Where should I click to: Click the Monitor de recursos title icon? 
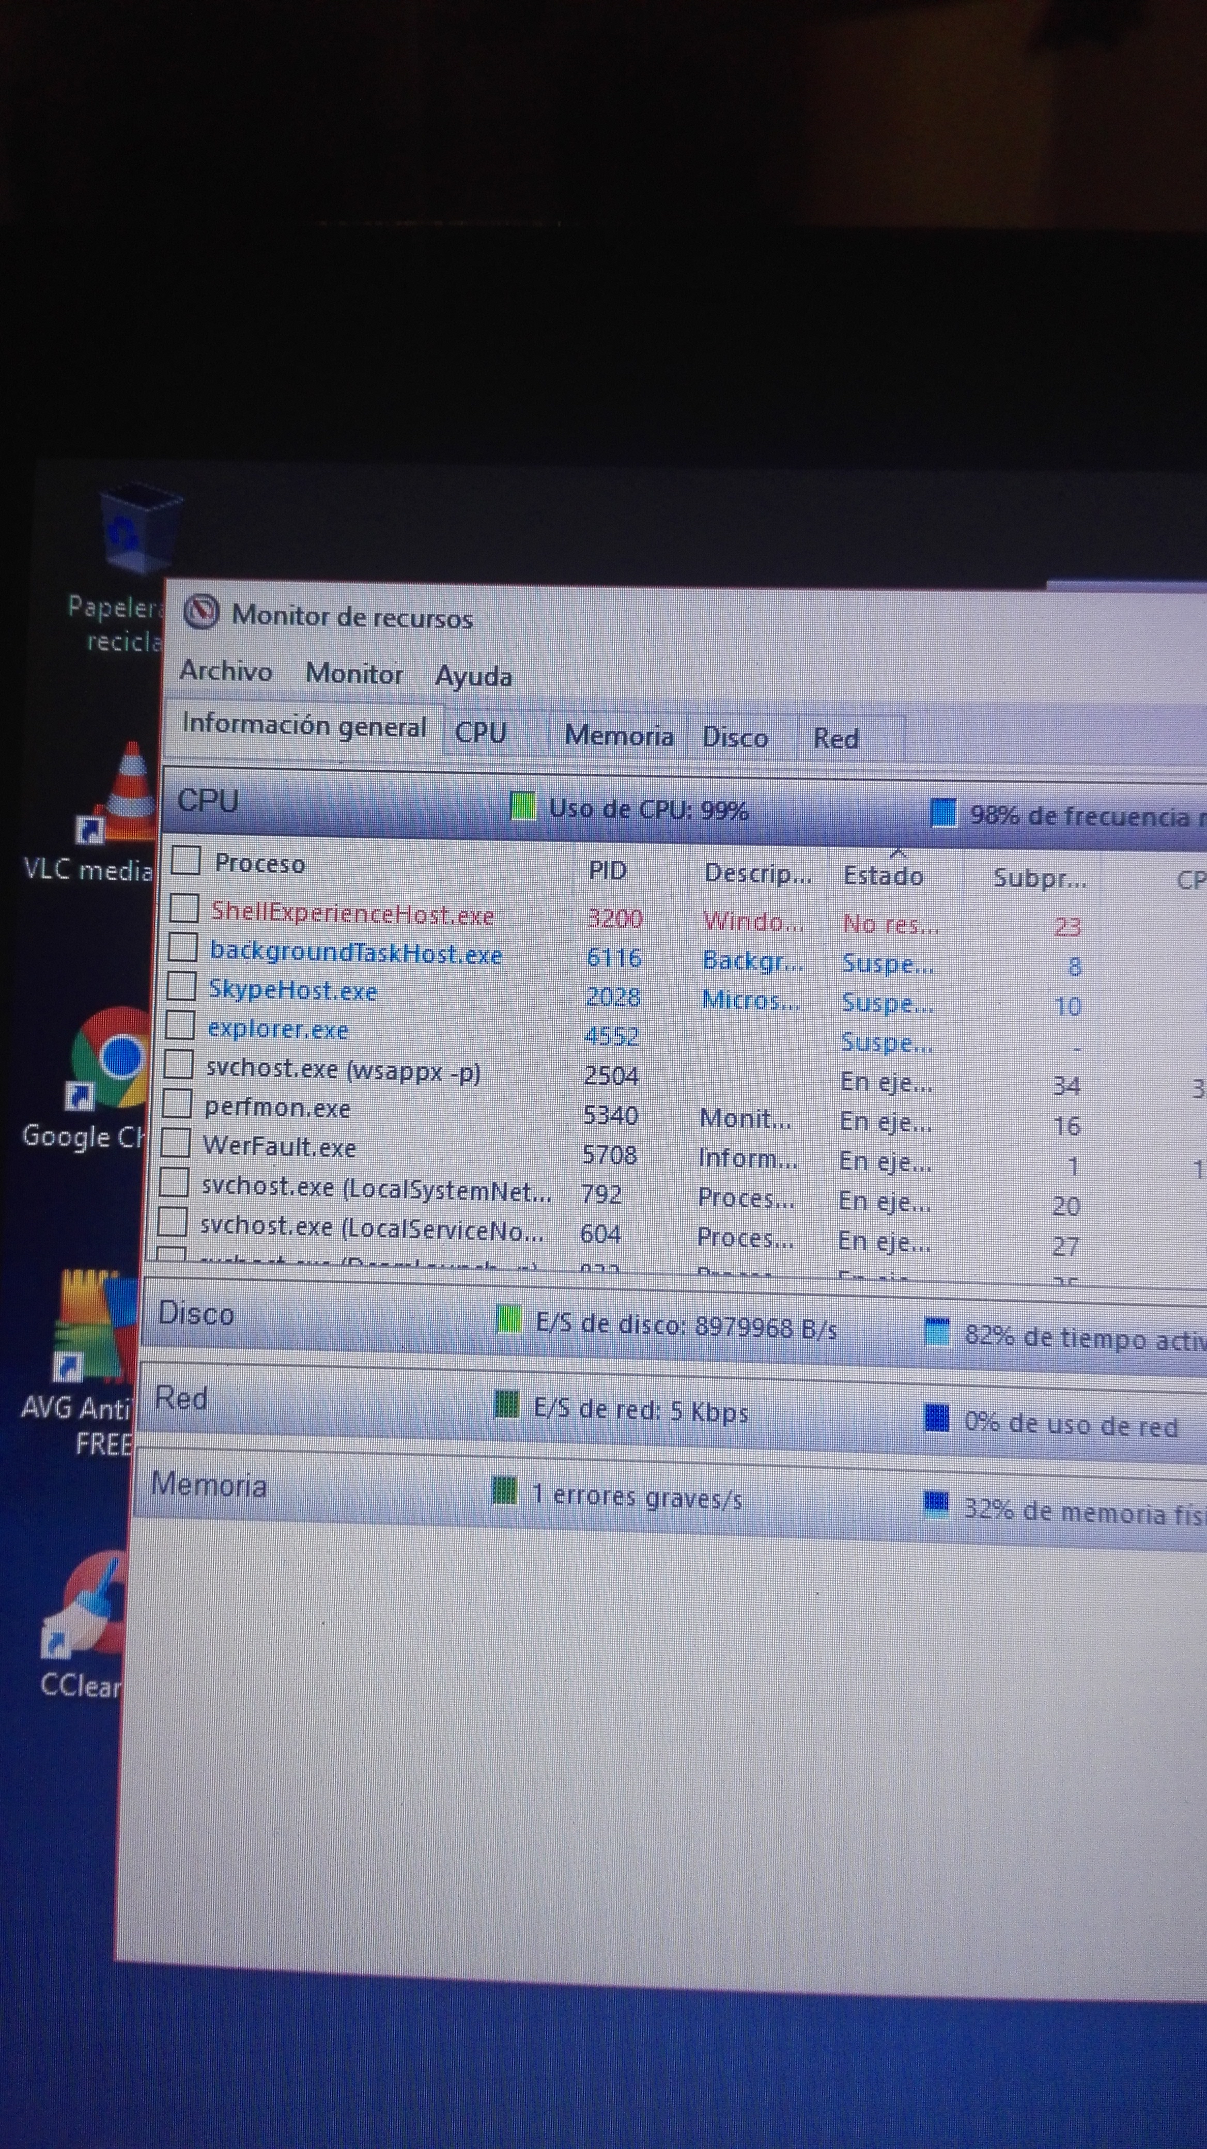coord(201,613)
